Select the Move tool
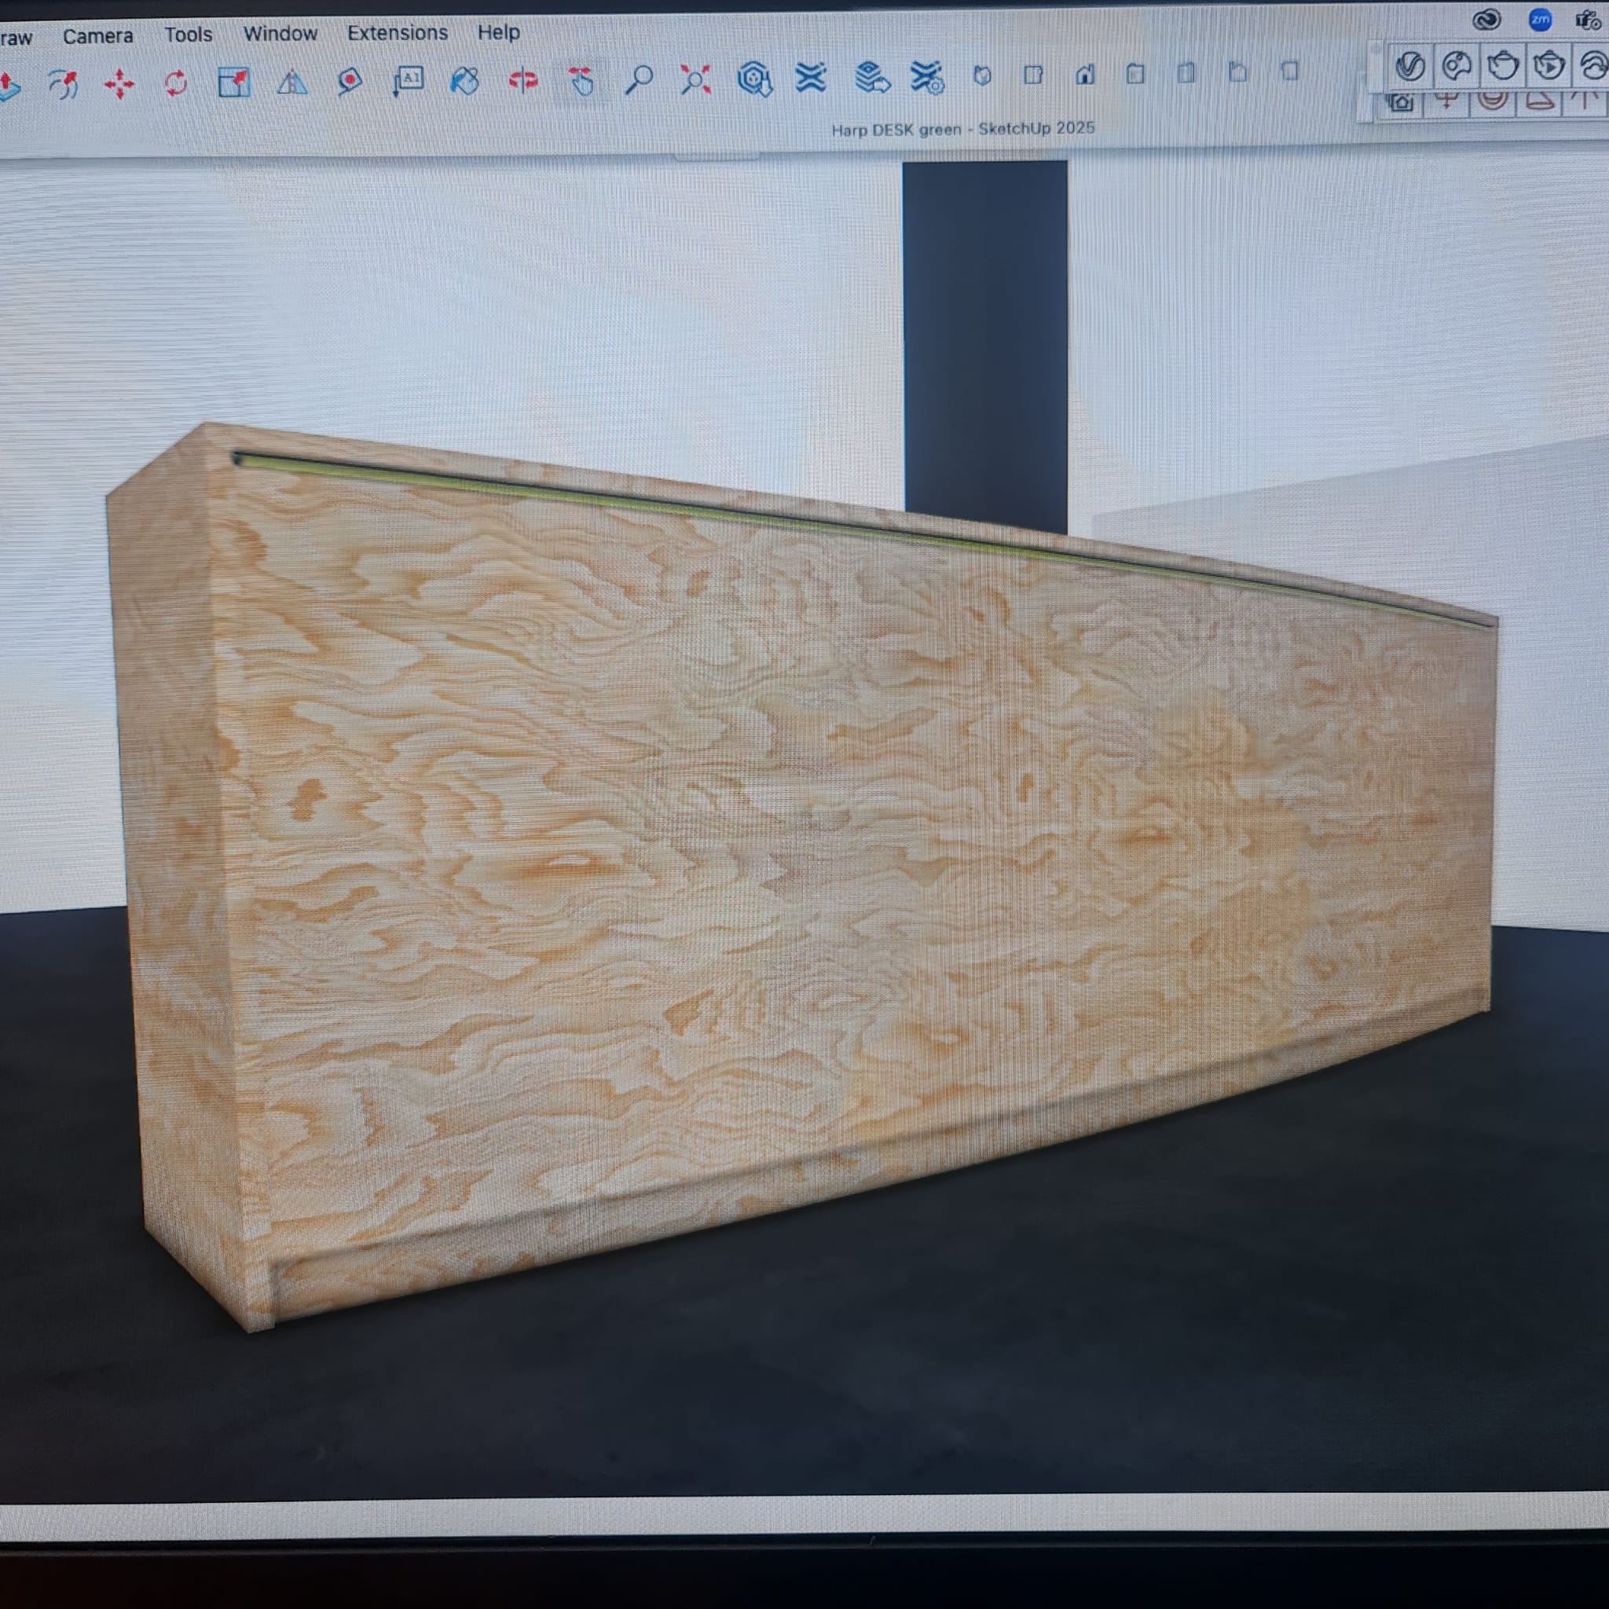 [x=119, y=84]
